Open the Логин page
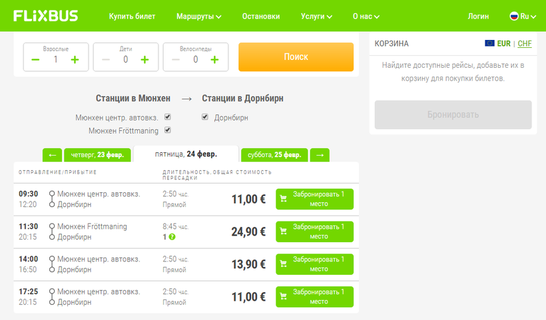This screenshot has width=546, height=320. pos(478,16)
